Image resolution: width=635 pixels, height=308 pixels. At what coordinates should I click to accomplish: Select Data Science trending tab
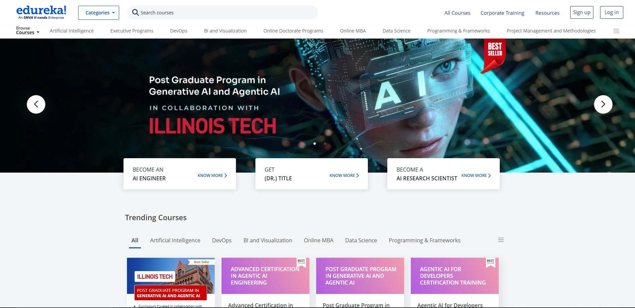coord(361,240)
